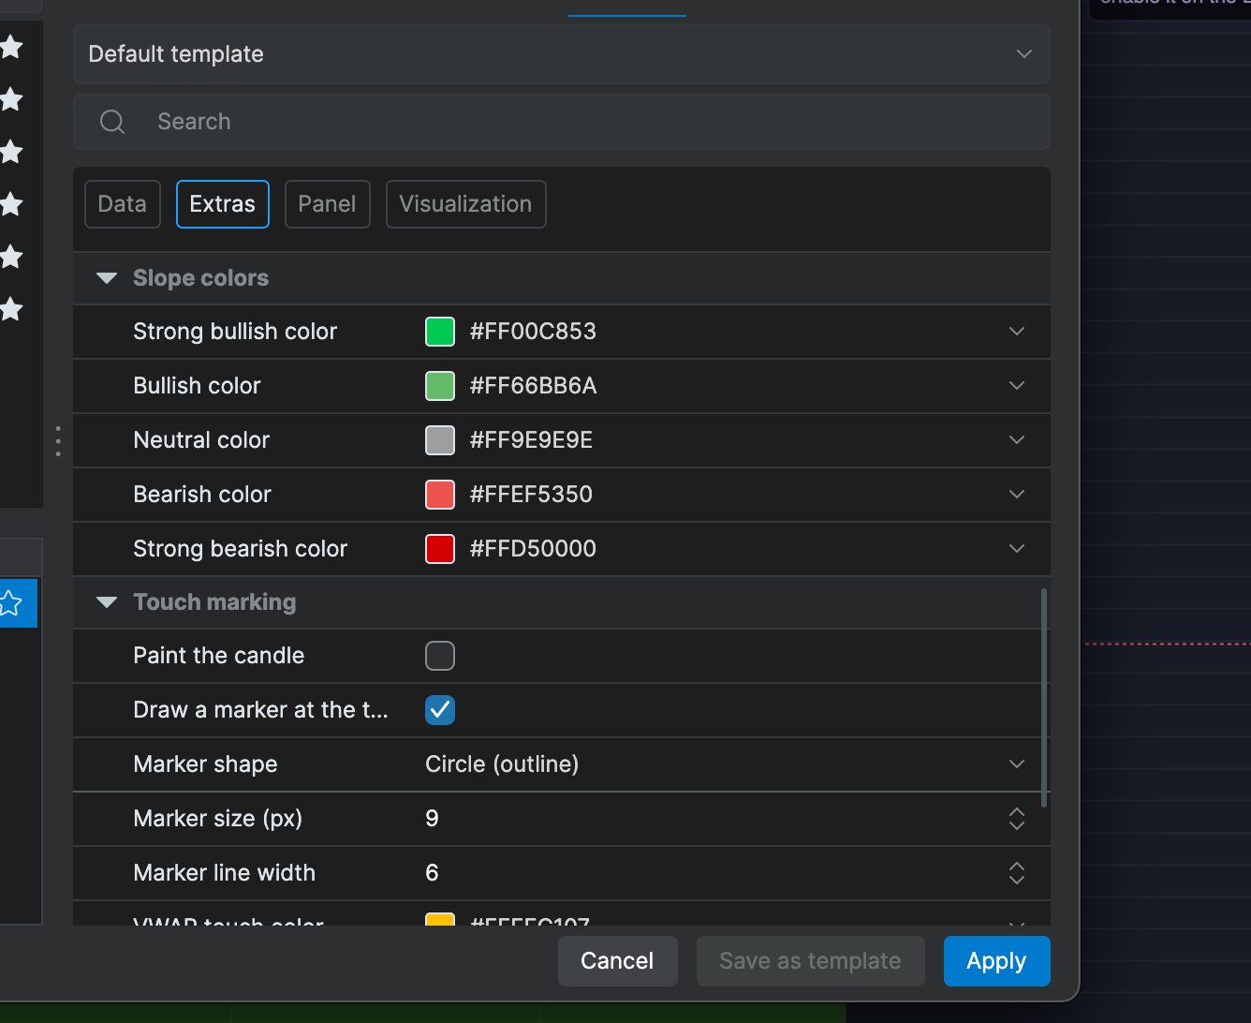Click the Marker line width value 6

[432, 873]
